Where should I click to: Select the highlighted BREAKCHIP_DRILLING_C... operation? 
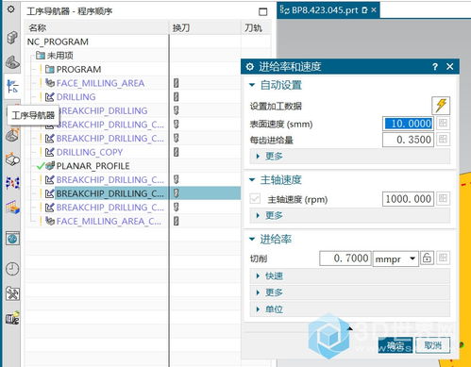pos(110,193)
